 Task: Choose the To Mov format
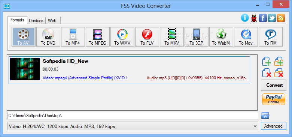(x=246, y=37)
